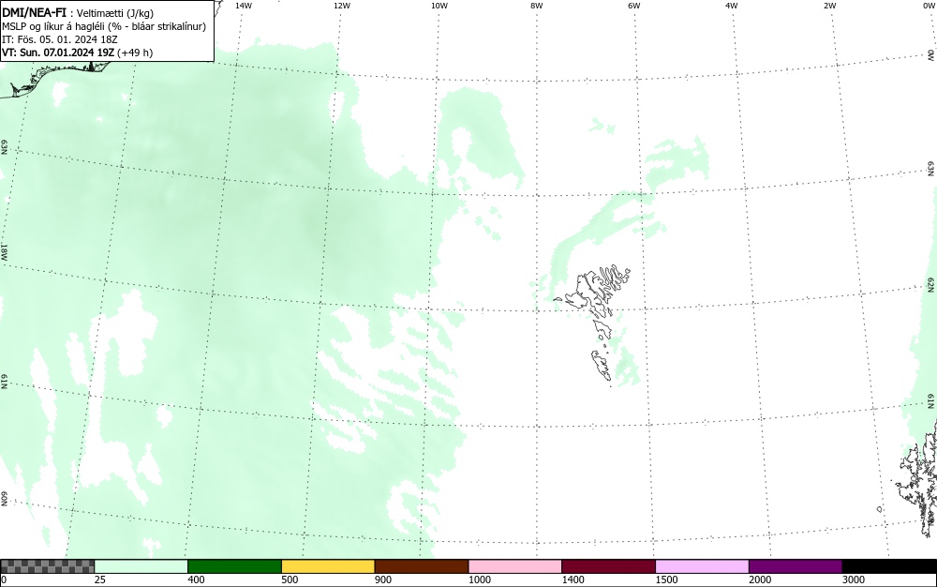Click the legend value 900
Image resolution: width=937 pixels, height=587 pixels.
tap(383, 579)
